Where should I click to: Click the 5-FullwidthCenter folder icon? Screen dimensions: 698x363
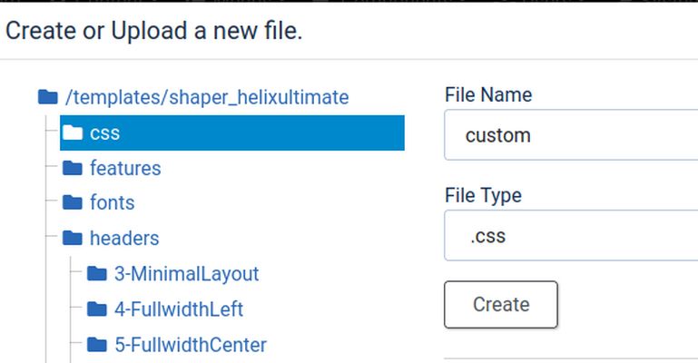tap(97, 345)
